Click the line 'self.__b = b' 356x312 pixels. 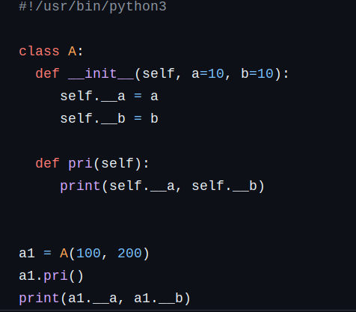[x=109, y=118]
